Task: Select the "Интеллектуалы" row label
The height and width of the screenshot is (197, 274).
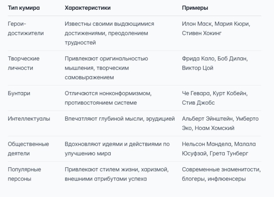Action: (x=29, y=119)
